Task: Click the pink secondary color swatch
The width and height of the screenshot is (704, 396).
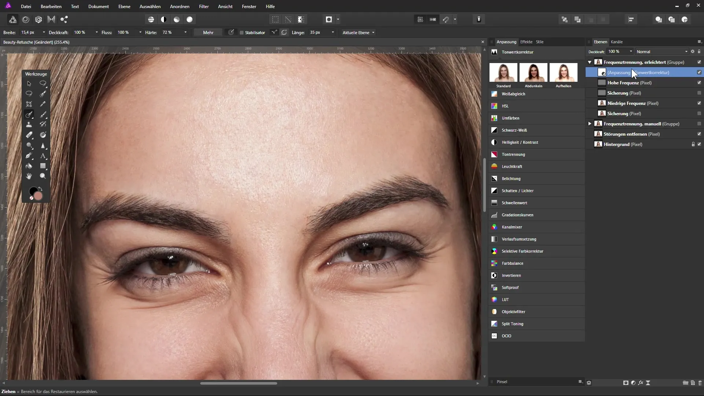Action: [38, 196]
